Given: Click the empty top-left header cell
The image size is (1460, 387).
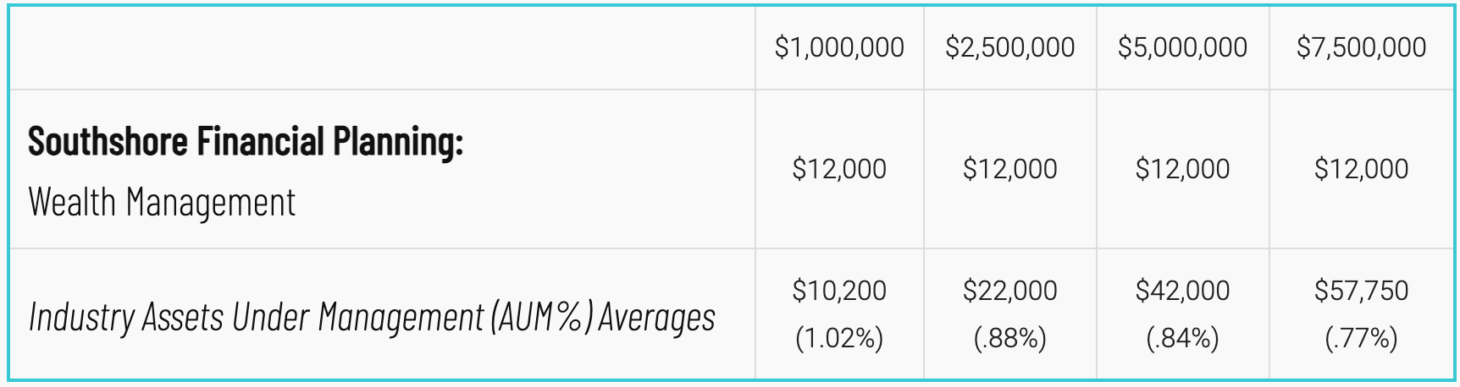Looking at the screenshot, I should click(381, 47).
